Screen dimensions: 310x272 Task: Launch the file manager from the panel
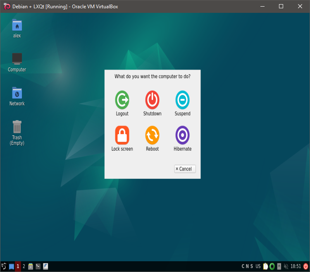pos(31,266)
